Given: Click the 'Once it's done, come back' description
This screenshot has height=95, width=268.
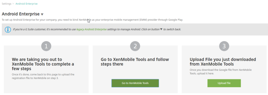Looking at the screenshot, I should [43, 76].
